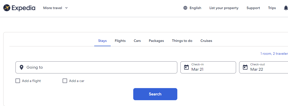Open the 1 room, 2 travelers selector
288x106 pixels.
click(274, 54)
